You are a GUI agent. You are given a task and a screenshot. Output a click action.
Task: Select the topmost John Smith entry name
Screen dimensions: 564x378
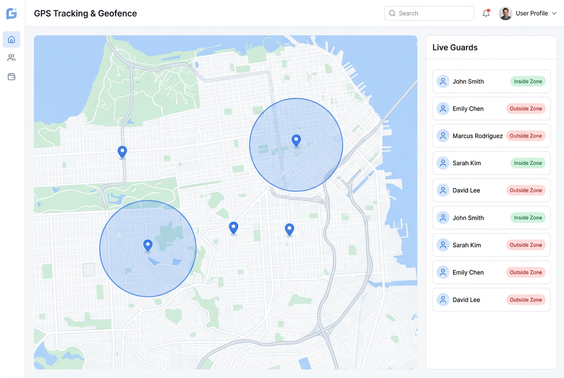(x=468, y=82)
